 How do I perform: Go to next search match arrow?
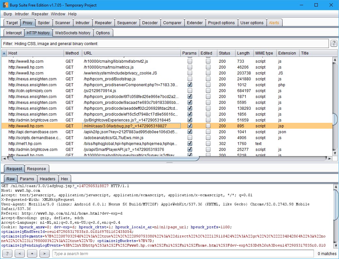[44, 254]
